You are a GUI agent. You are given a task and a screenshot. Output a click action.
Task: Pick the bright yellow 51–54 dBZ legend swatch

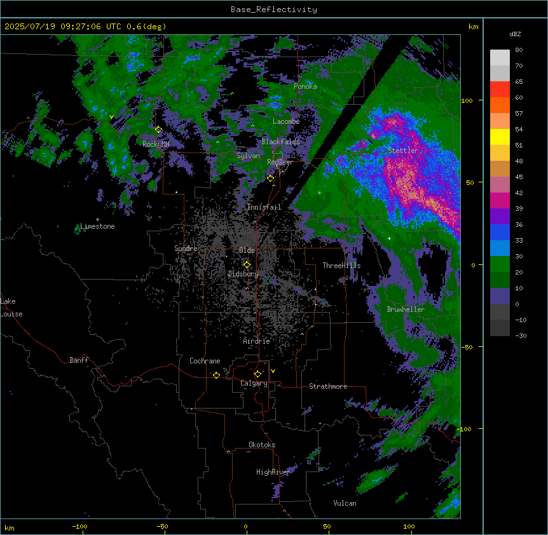pos(500,137)
